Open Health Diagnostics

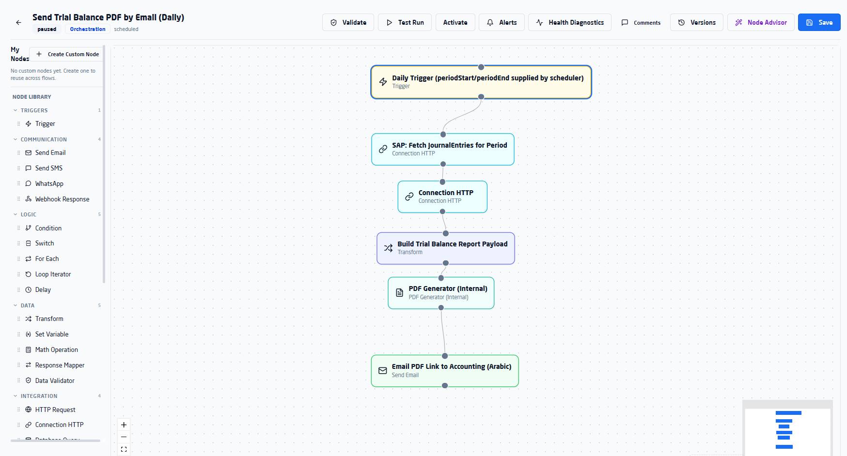click(570, 22)
